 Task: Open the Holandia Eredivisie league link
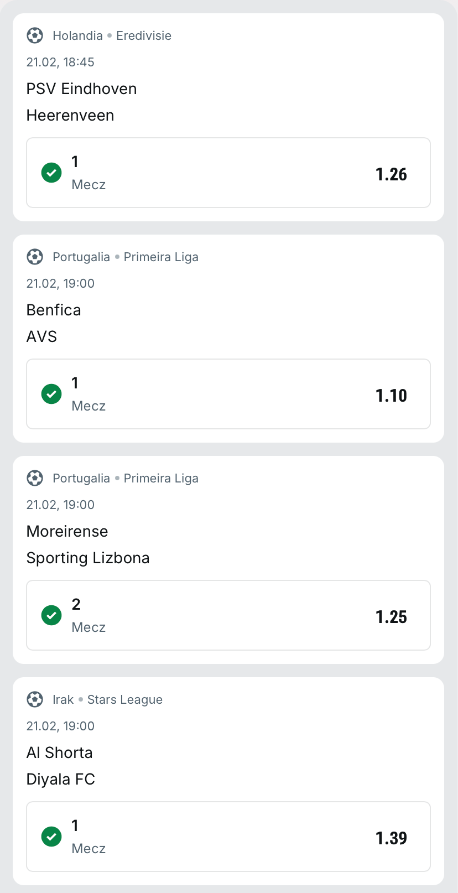click(x=112, y=35)
